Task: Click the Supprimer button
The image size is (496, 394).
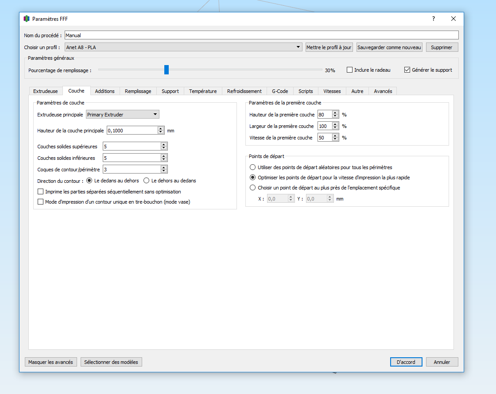Action: tap(442, 47)
